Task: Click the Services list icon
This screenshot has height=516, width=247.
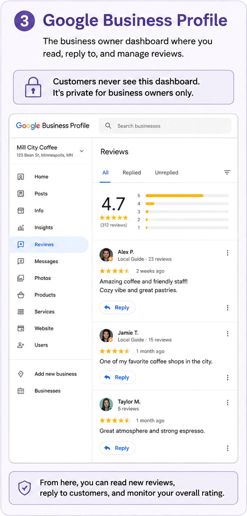Action: click(20, 311)
